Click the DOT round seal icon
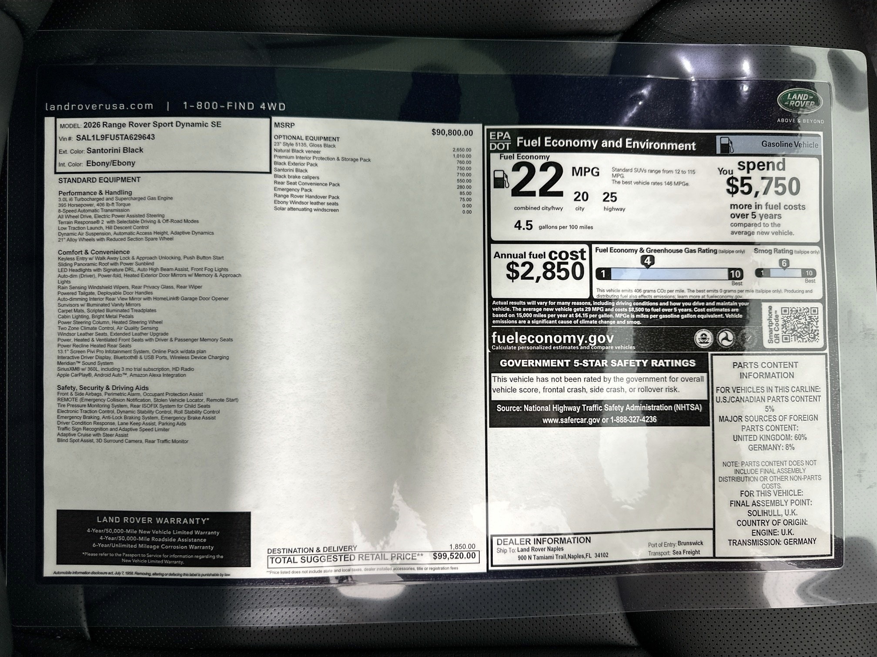The width and height of the screenshot is (877, 657). (725, 338)
